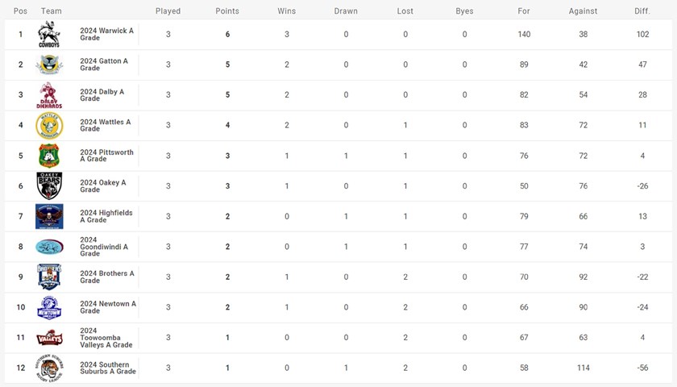Click the Pittsworth A Grade team logo
The image size is (677, 387).
coord(49,156)
